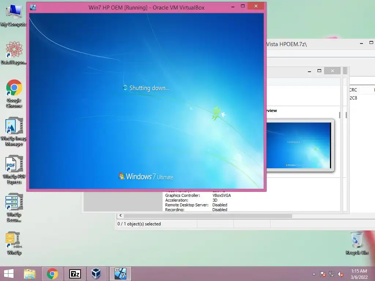375x281 pixels.
Task: Minimize the VirtualBox Manager window
Action: tap(309, 71)
